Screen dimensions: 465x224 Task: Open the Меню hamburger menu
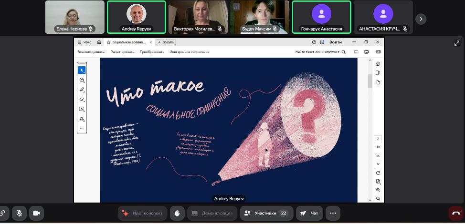point(85,42)
